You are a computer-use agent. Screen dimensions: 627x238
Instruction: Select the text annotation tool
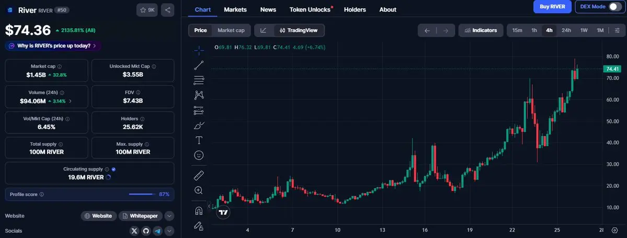[199, 140]
